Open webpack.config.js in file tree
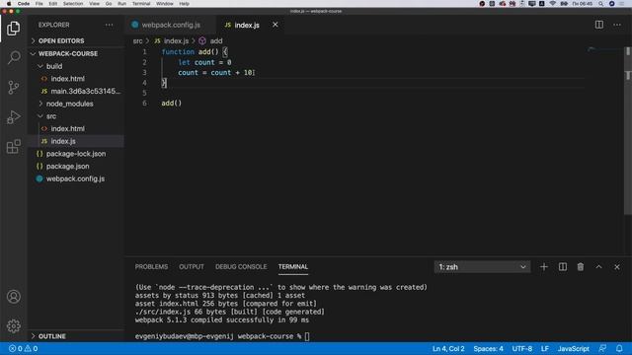 tap(76, 178)
